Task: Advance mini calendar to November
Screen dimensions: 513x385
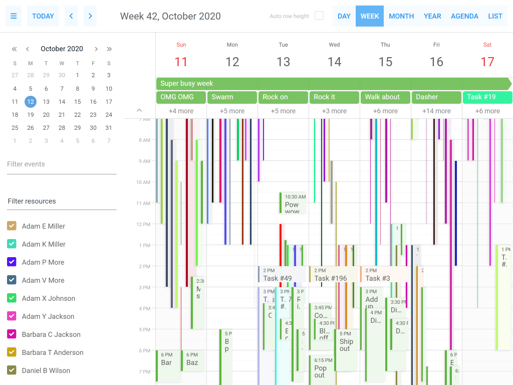Action: click(x=96, y=49)
